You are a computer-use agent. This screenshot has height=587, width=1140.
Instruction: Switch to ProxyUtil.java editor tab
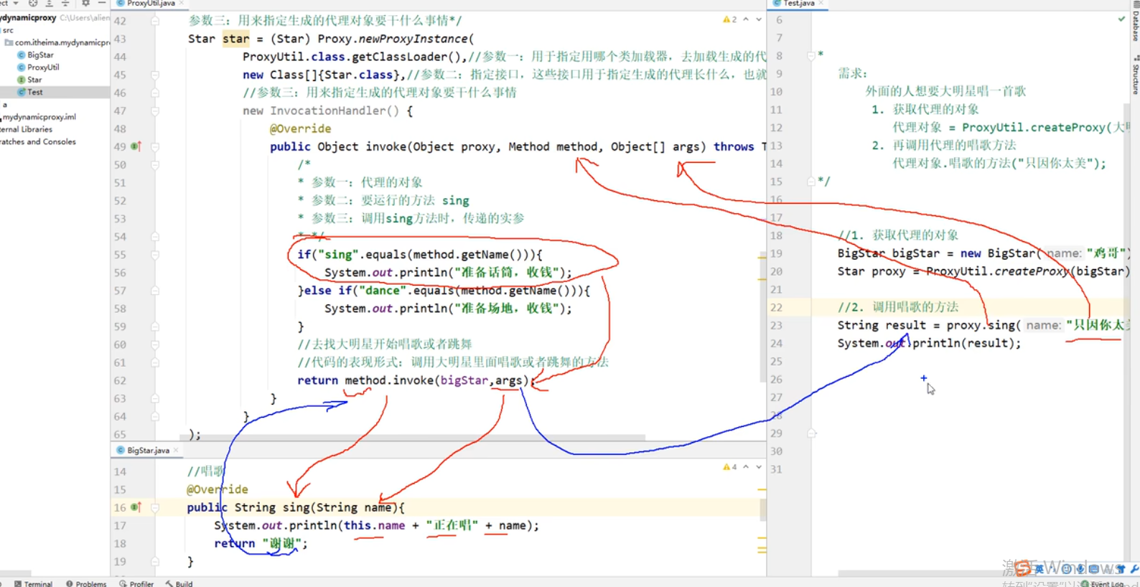point(151,4)
